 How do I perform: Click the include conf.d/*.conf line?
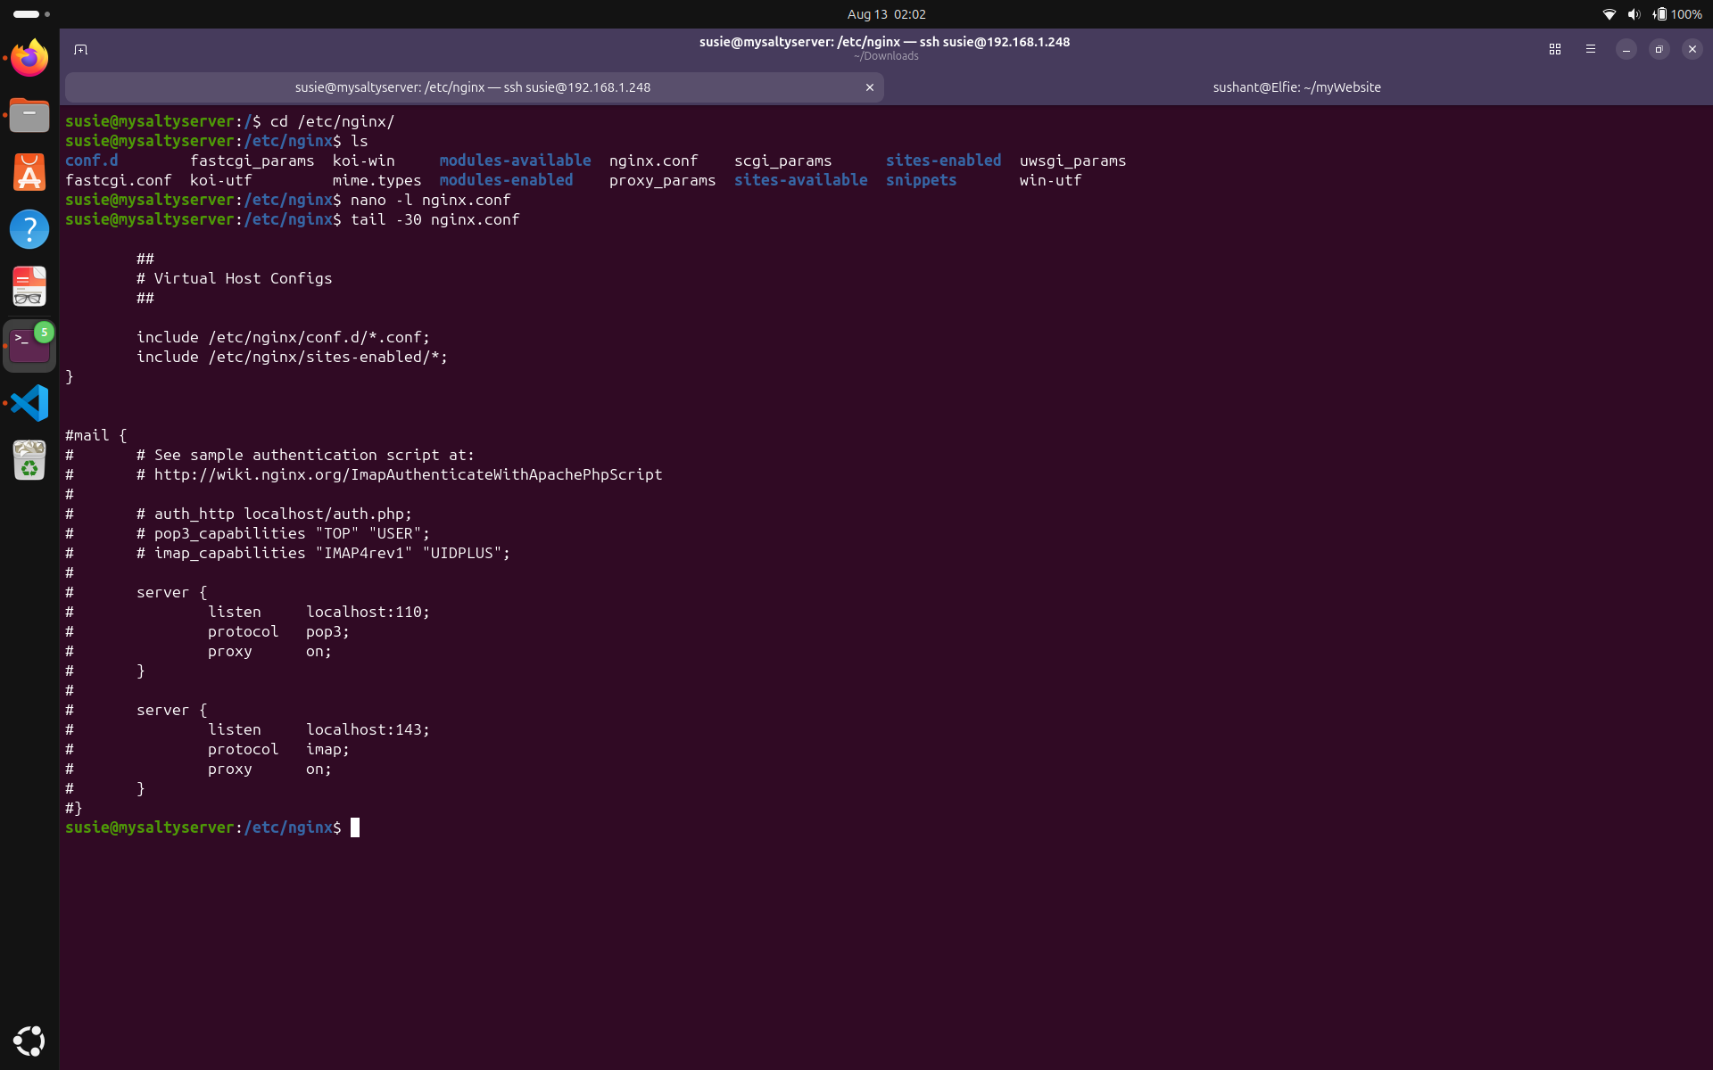point(283,337)
